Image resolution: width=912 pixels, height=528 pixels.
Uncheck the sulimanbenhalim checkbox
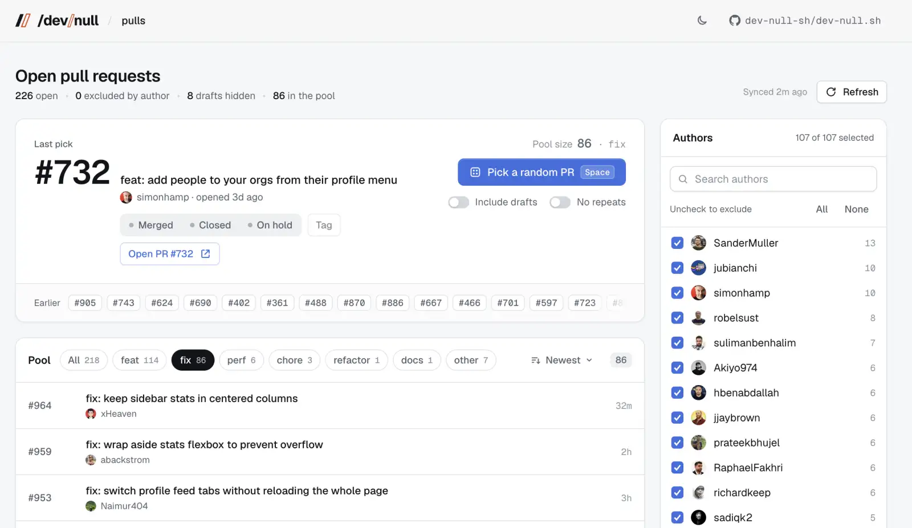[677, 343]
